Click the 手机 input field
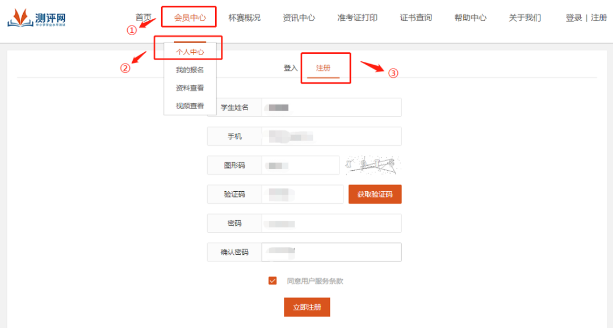 tap(331, 136)
